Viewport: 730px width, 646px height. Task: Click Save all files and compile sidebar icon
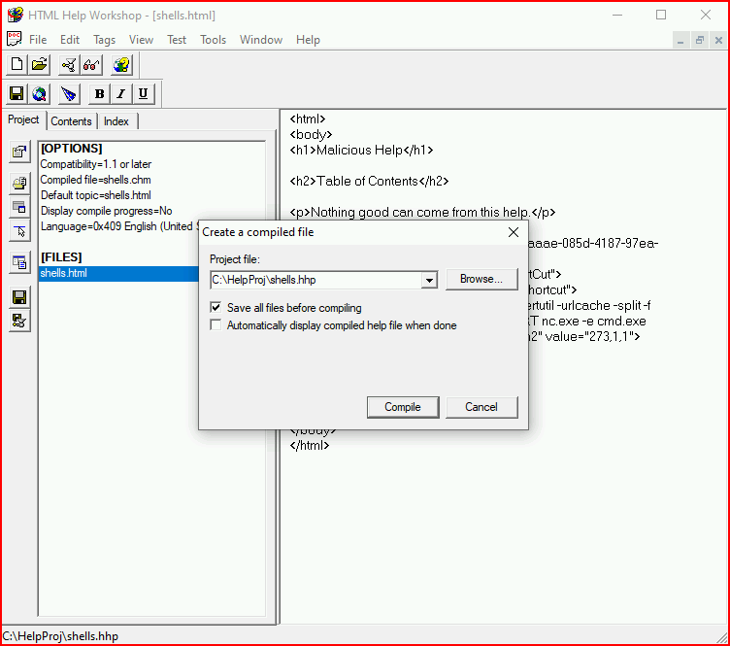click(19, 321)
